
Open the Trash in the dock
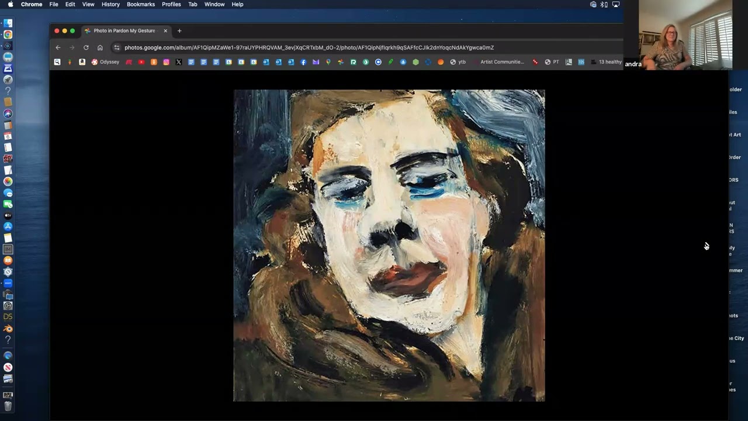pos(8,406)
